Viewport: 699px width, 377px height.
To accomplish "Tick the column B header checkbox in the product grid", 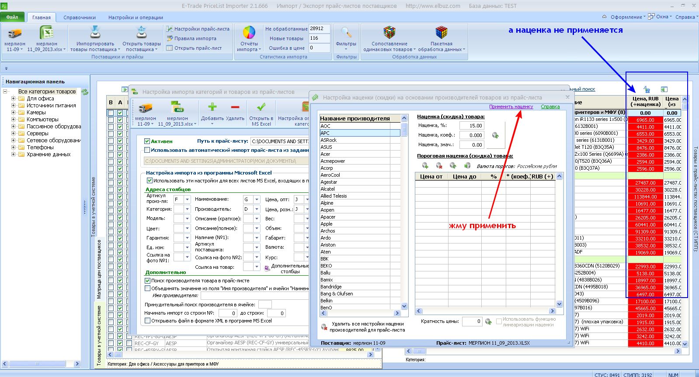I will click(111, 113).
